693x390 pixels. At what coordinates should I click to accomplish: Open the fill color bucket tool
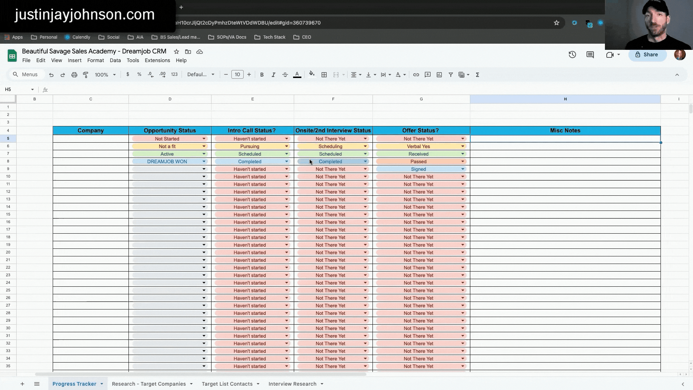[311, 74]
